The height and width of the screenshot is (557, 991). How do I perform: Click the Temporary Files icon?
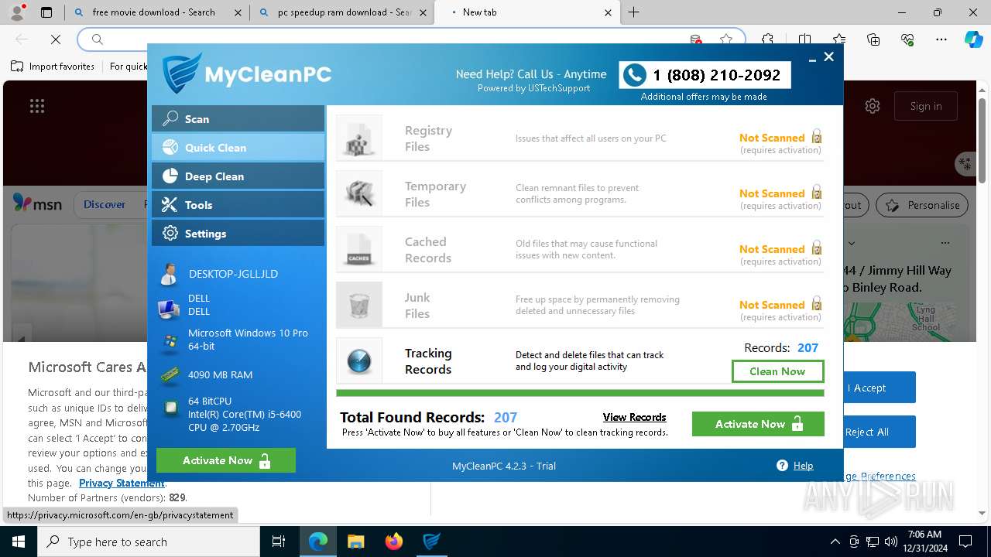click(359, 193)
